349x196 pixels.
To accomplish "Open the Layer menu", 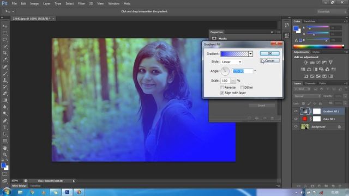I will [x=46, y=4].
